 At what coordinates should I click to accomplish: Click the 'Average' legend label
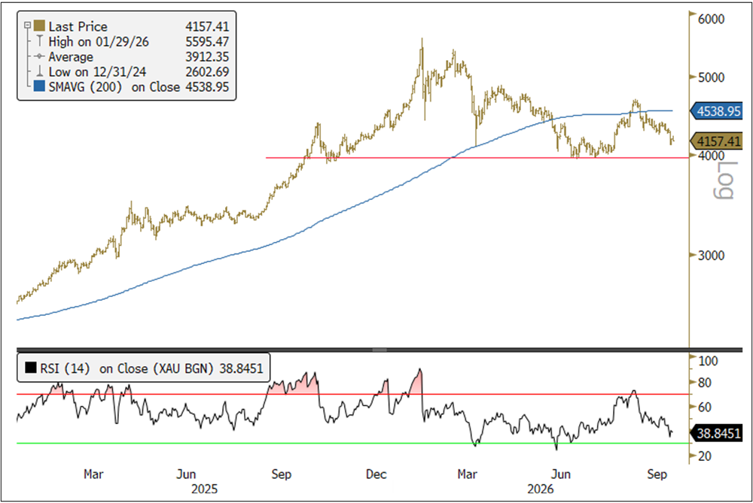click(71, 57)
